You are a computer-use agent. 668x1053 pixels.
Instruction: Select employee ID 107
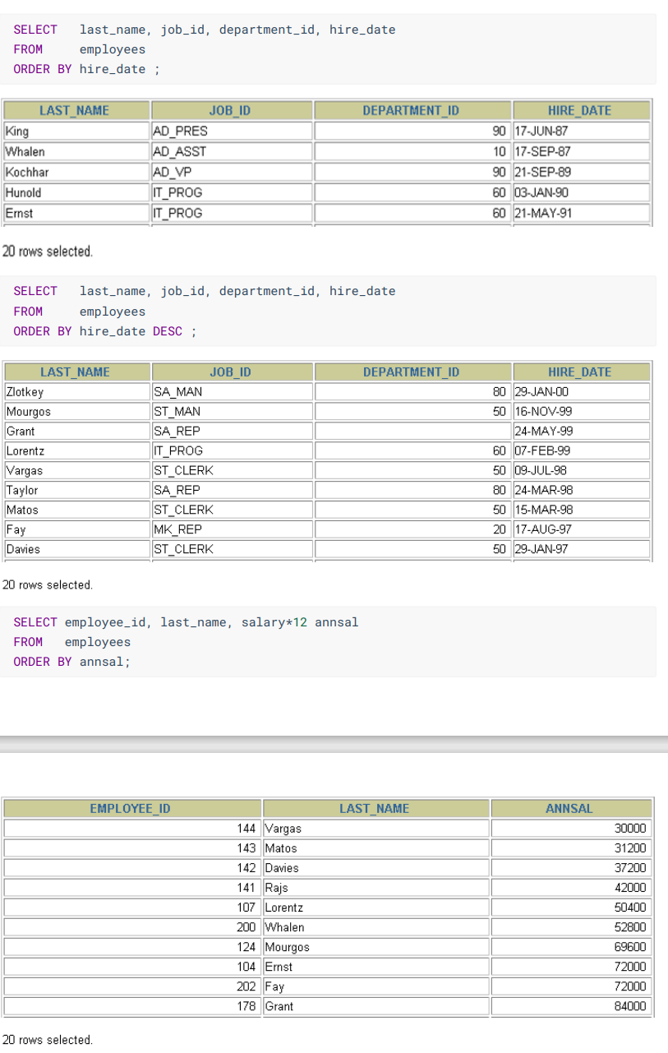tap(132, 908)
